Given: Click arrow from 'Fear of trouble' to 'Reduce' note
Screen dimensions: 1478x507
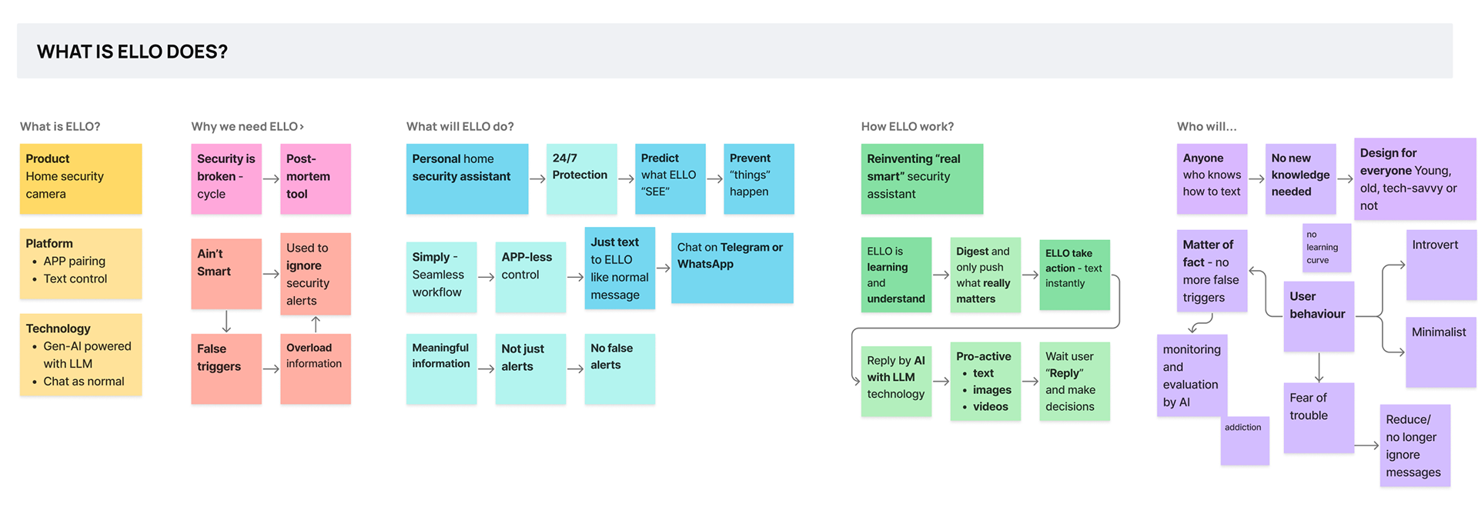Looking at the screenshot, I should (x=1367, y=445).
